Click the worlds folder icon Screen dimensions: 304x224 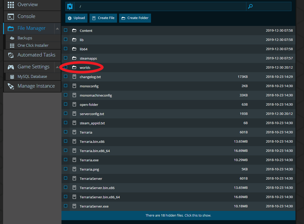click(74, 67)
